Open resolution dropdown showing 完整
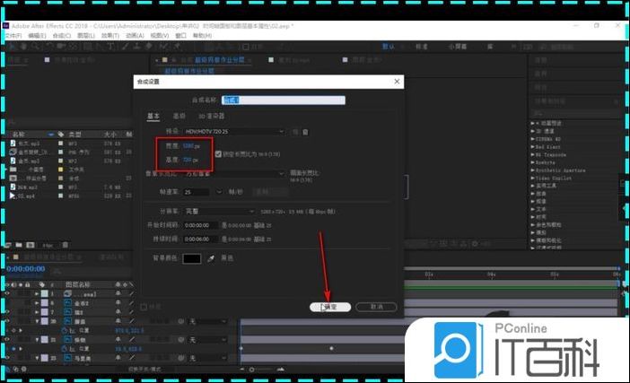The height and width of the screenshot is (383, 630). pos(220,211)
